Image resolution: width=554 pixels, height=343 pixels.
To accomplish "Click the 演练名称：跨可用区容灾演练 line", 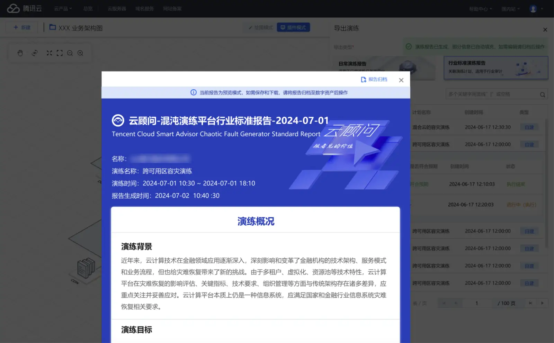I will (x=152, y=171).
